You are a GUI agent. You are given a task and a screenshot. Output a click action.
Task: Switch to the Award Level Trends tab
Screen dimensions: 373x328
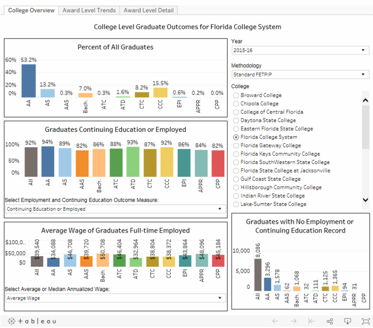tap(89, 10)
